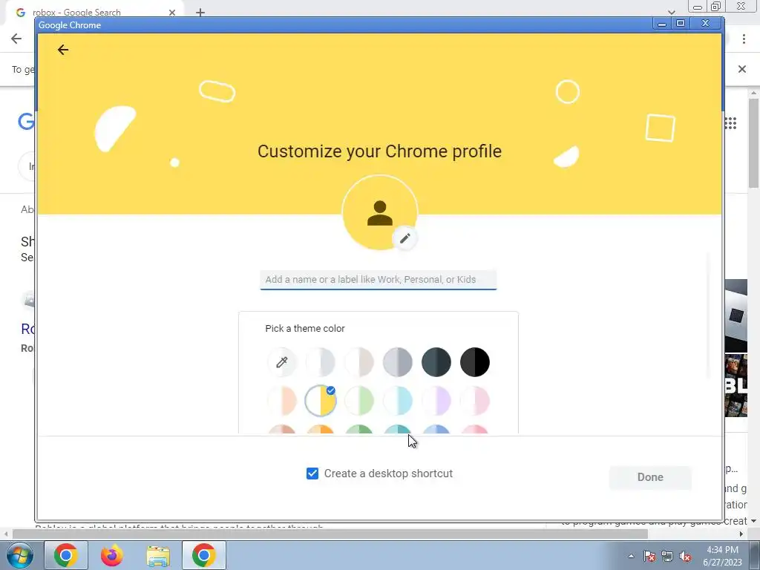Screen dimensions: 760x570
Task: Open Windows Explorer from the taskbar
Action: pyautogui.click(x=158, y=555)
